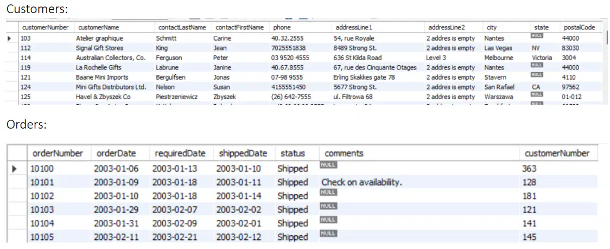Viewport: 610px width, 249px height.
Task: Select the address '67, rue des Cinquante Otages'
Action: tap(375, 67)
